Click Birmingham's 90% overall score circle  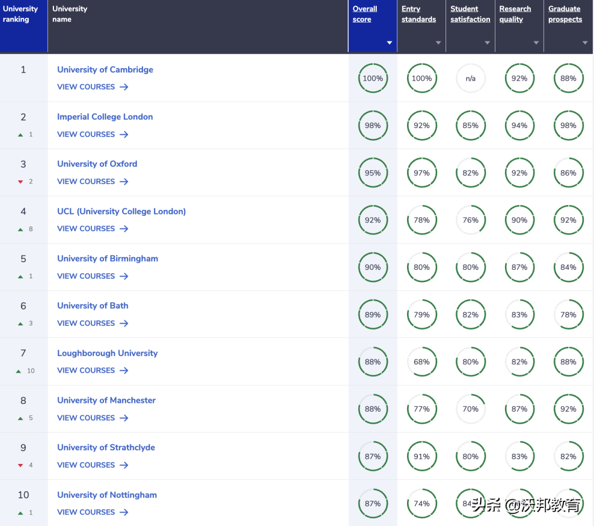point(373,267)
